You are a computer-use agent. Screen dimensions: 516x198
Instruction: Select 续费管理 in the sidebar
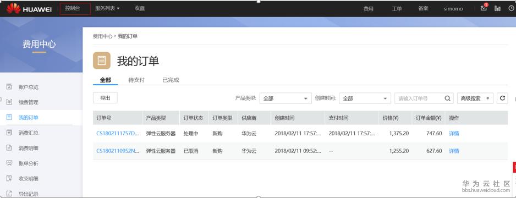point(28,102)
